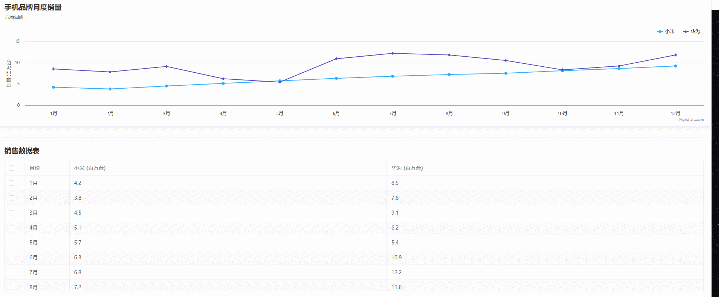Click the 4.2 cell in 1月 row
Image resolution: width=719 pixels, height=297 pixels.
tap(228, 183)
